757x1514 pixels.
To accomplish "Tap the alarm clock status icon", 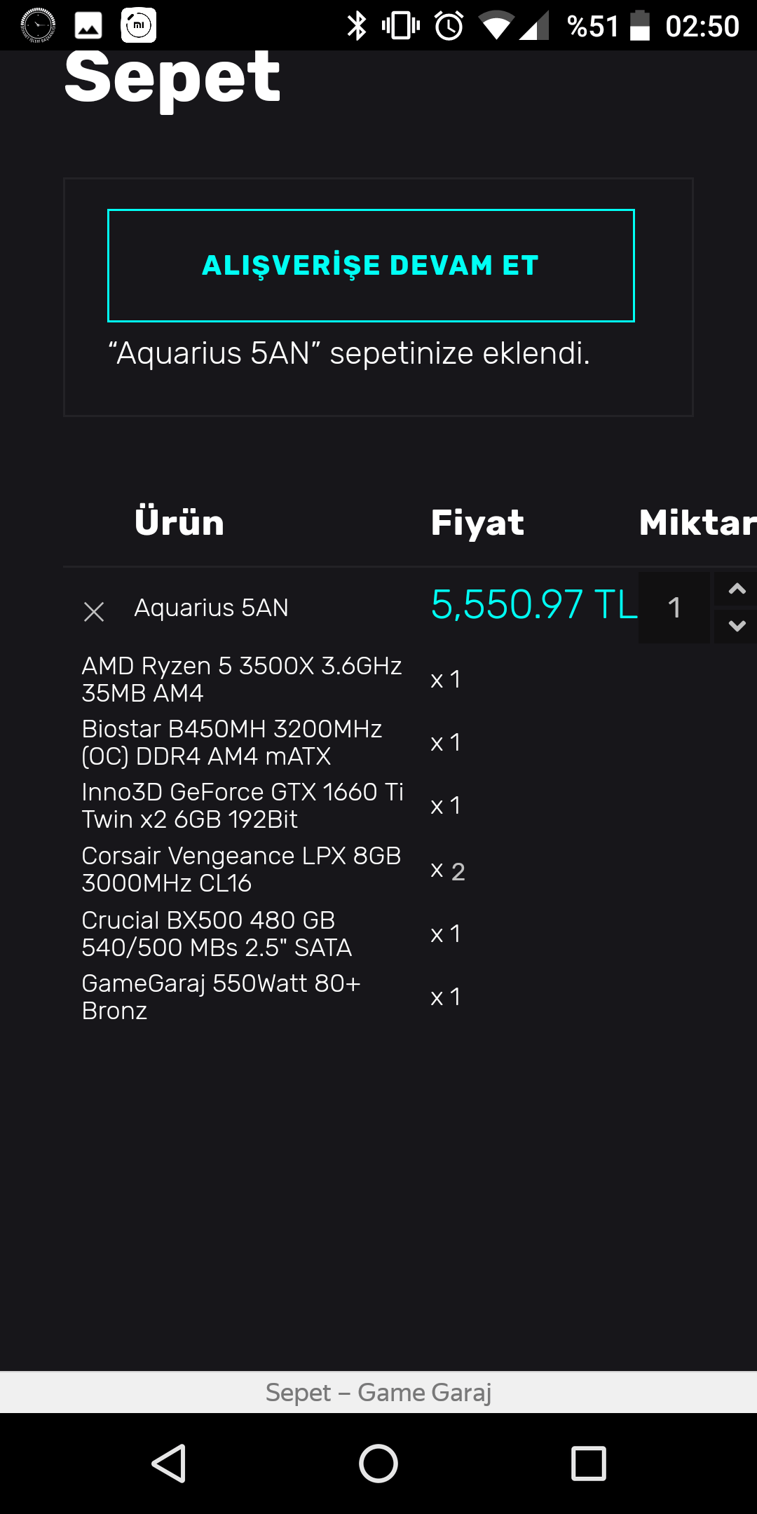I will tap(449, 26).
